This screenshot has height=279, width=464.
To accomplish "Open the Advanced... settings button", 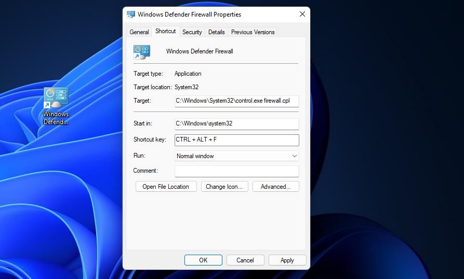I will click(276, 187).
